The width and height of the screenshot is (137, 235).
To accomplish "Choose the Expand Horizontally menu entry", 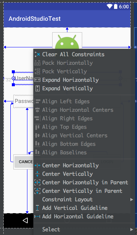I will point(84,80).
